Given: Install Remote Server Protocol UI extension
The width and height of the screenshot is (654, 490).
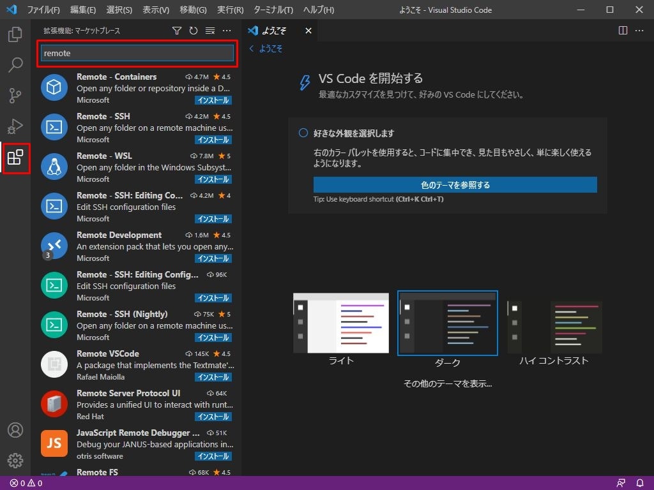Looking at the screenshot, I should click(213, 417).
